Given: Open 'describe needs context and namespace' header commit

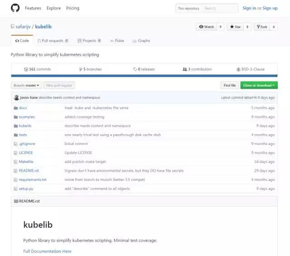Looking at the screenshot, I should (x=69, y=97).
